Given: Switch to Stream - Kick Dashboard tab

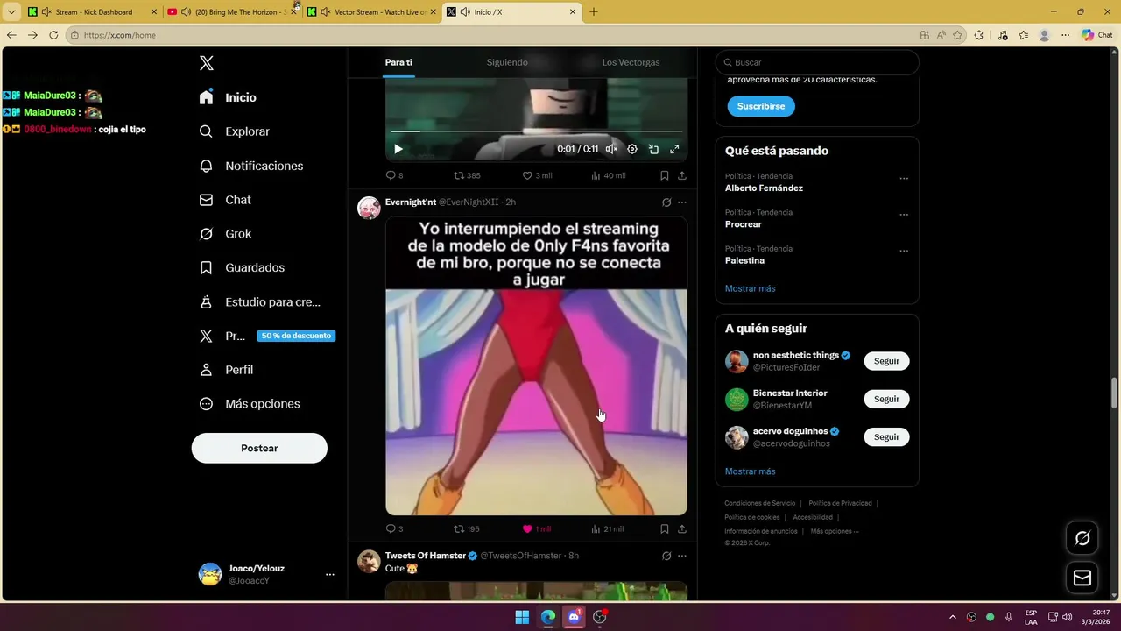Looking at the screenshot, I should [x=93, y=12].
